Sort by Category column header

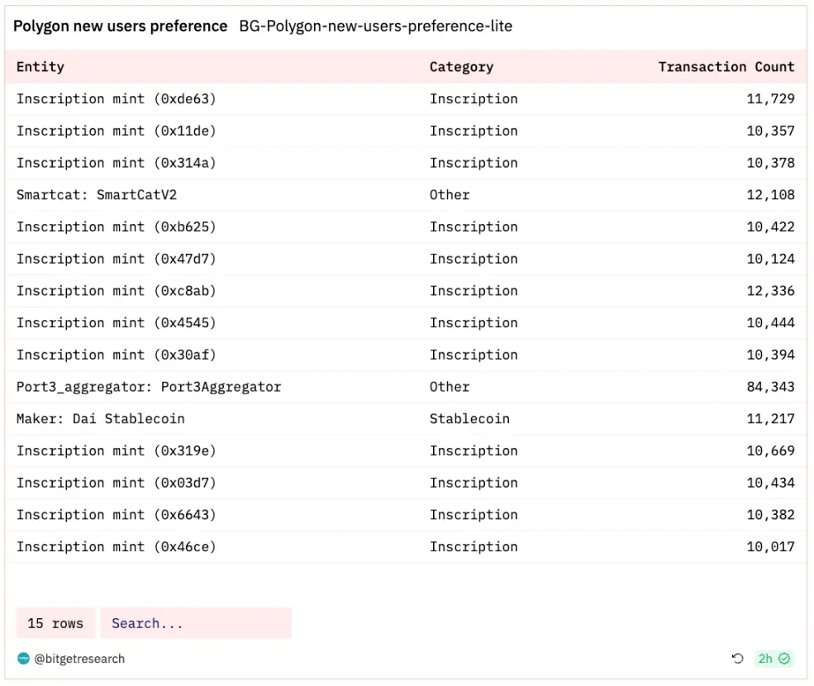click(461, 67)
